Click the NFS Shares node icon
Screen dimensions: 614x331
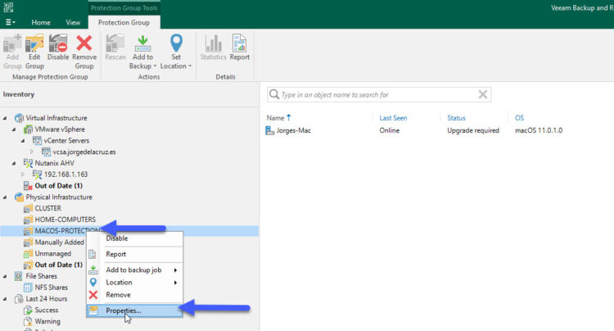(x=28, y=288)
